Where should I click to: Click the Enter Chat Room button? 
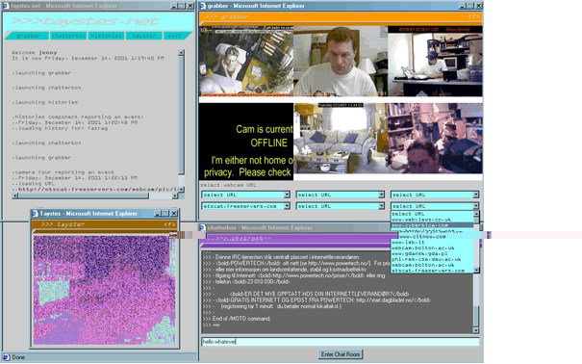pyautogui.click(x=341, y=354)
